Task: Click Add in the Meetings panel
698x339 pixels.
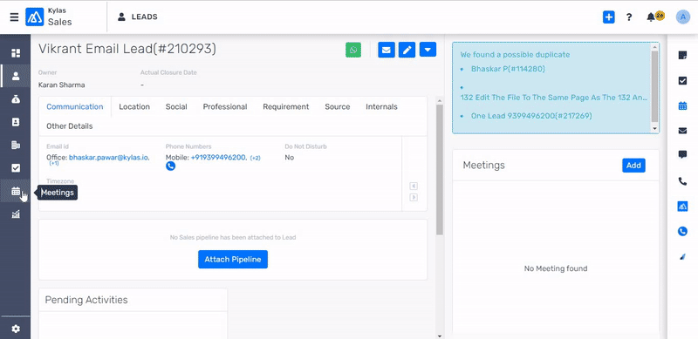Action: coord(633,166)
